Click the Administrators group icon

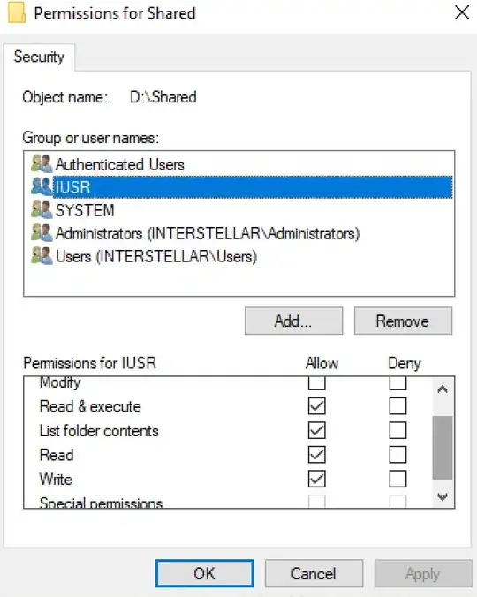[x=42, y=233]
